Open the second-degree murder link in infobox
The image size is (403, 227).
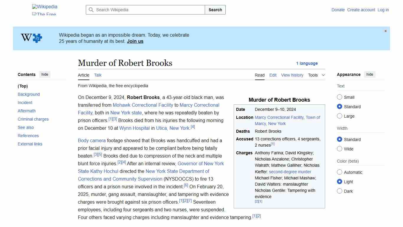290,171
